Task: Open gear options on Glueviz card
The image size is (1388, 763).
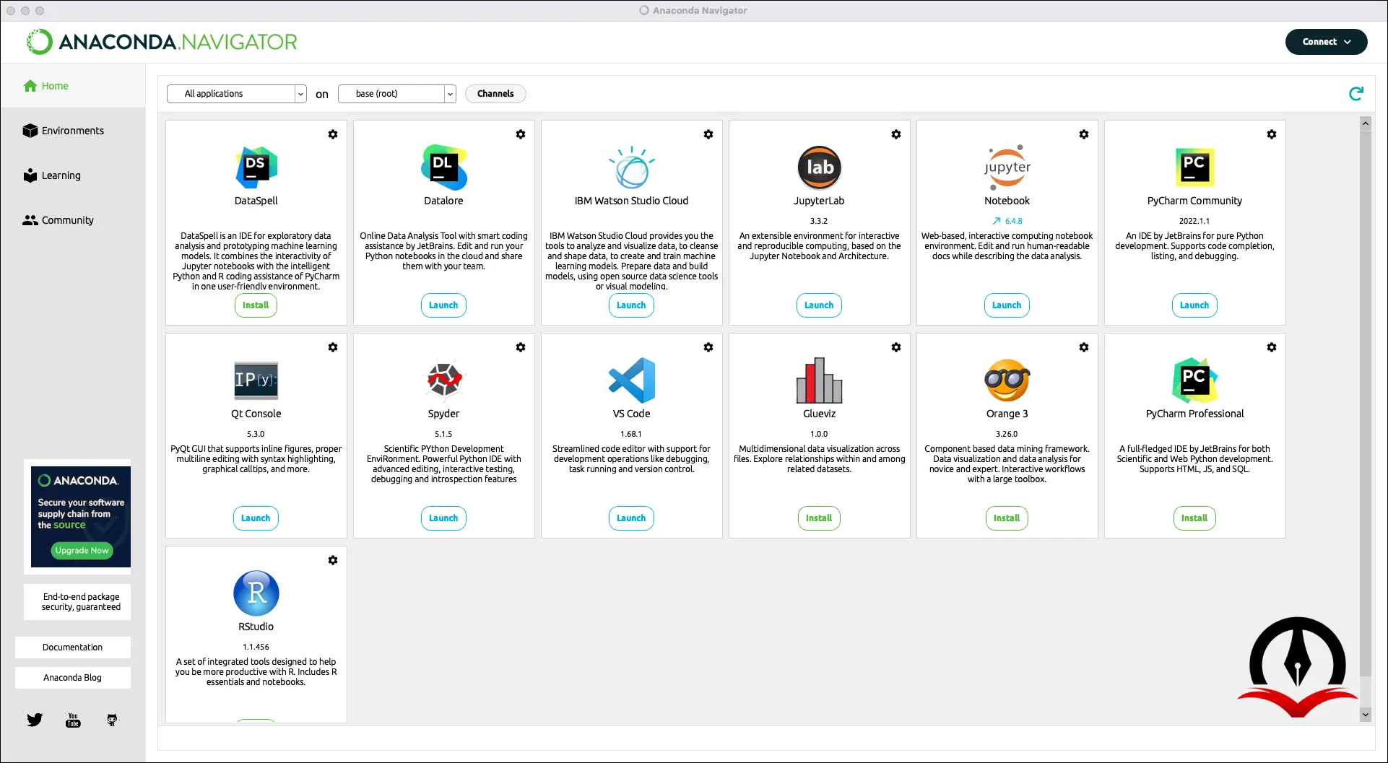Action: (x=896, y=347)
